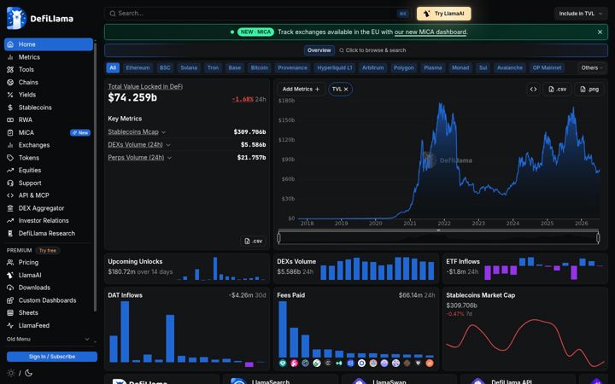Screen dimensions: 615x384
Task: Select the Ethereum chain tab
Action: tap(138, 67)
